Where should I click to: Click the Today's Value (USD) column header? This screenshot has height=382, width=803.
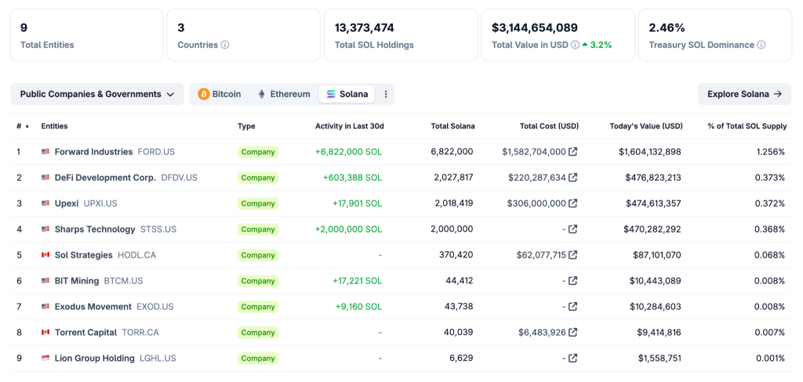tap(645, 126)
